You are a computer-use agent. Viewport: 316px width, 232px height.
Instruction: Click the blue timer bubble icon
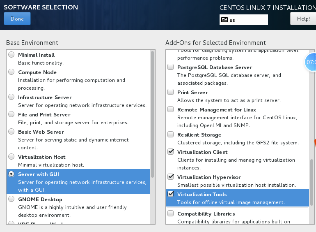tap(311, 62)
